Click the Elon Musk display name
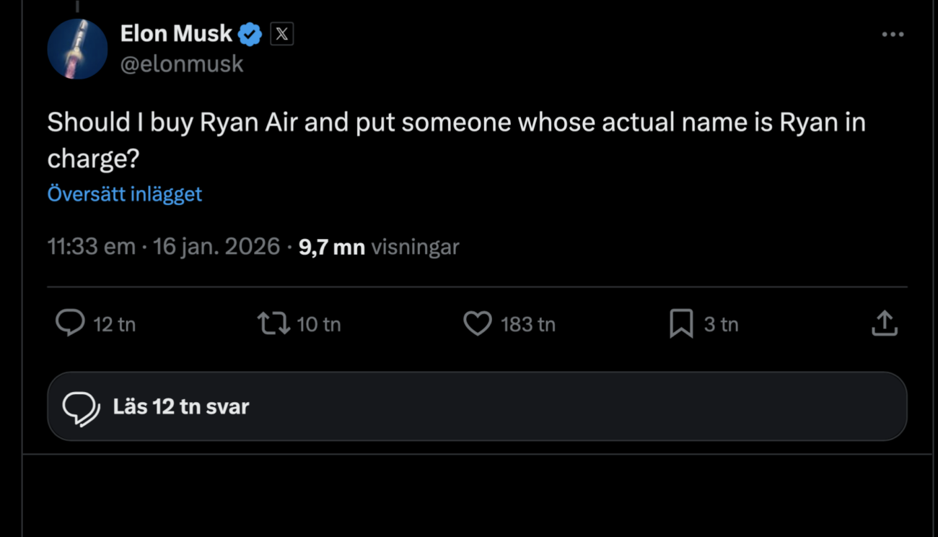 click(176, 33)
